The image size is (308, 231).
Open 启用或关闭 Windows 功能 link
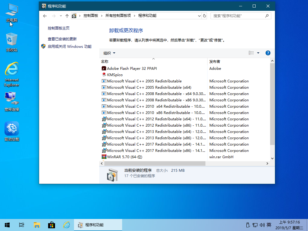(69, 46)
